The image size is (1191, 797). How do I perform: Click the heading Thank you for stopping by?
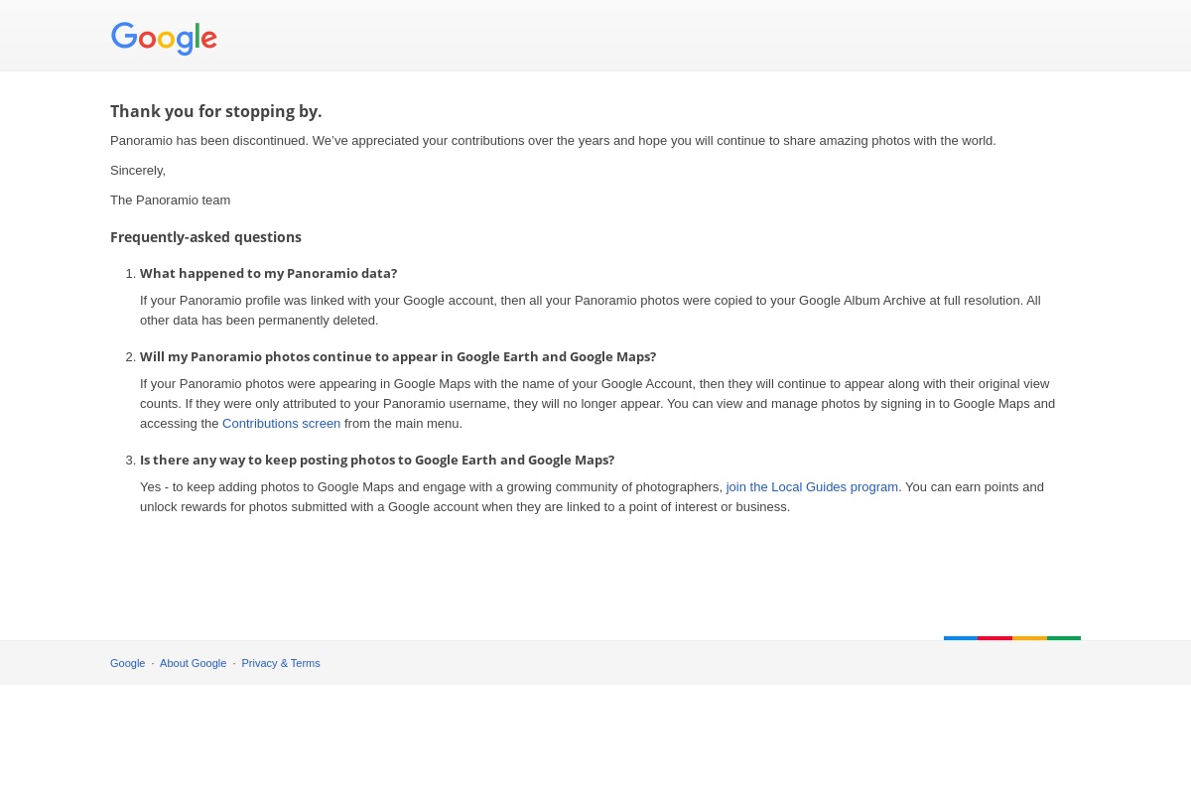[x=216, y=111]
